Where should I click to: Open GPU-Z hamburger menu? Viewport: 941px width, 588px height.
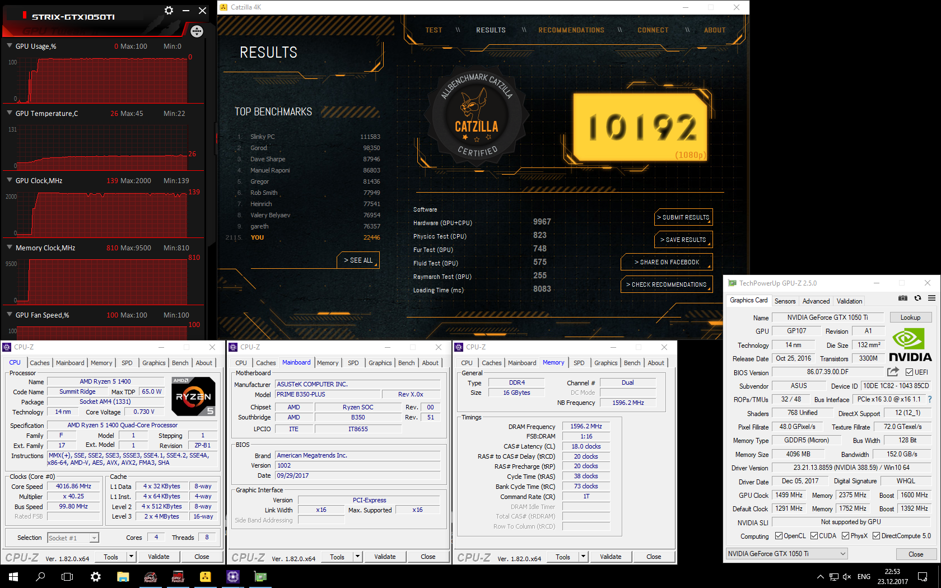(931, 298)
